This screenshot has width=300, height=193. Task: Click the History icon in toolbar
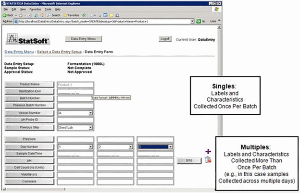(84, 15)
